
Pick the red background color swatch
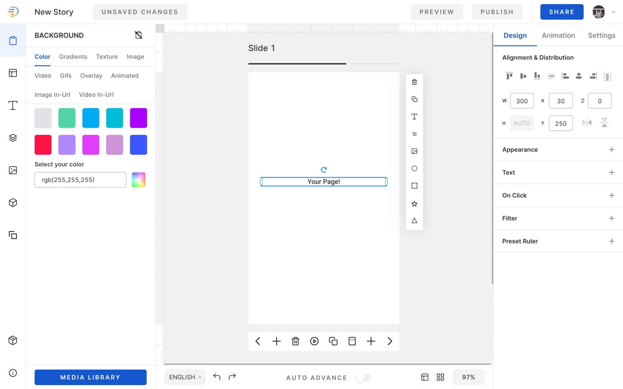click(43, 145)
